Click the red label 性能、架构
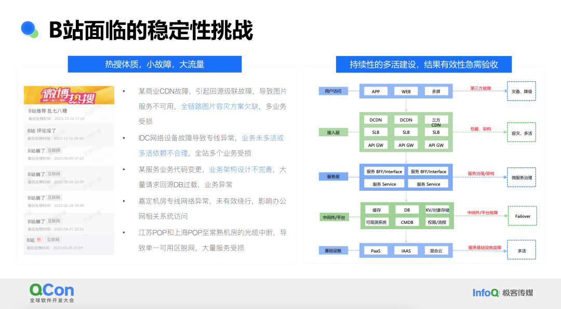The image size is (561, 309). pos(481,129)
